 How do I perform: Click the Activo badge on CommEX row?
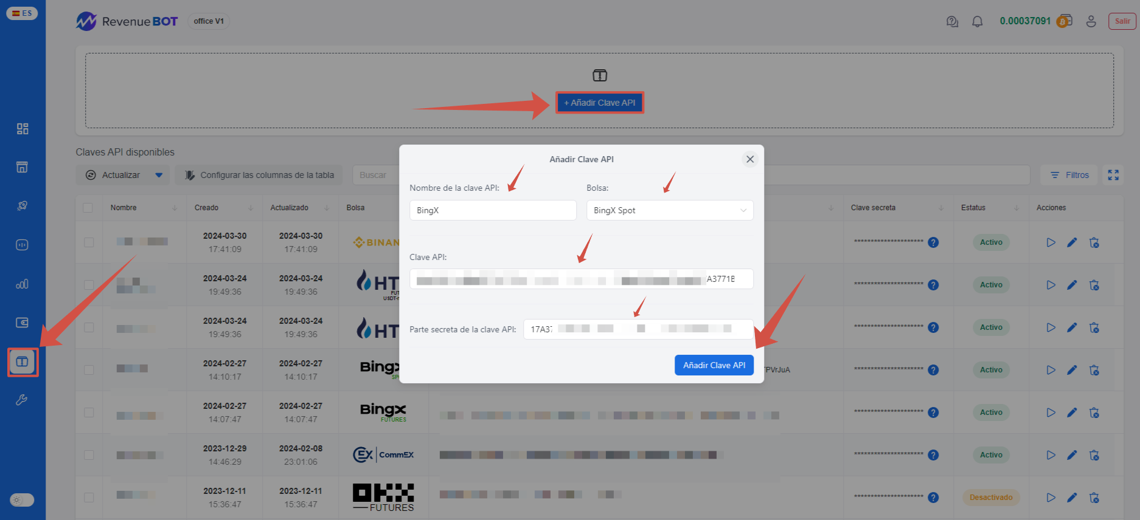pos(991,455)
